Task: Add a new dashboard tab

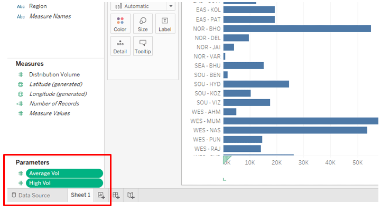Action: pos(116,196)
